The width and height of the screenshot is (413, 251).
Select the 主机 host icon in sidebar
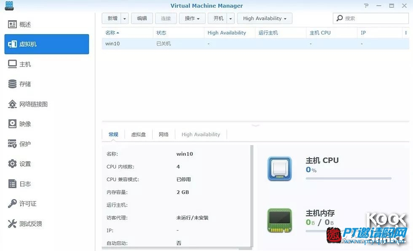13,64
